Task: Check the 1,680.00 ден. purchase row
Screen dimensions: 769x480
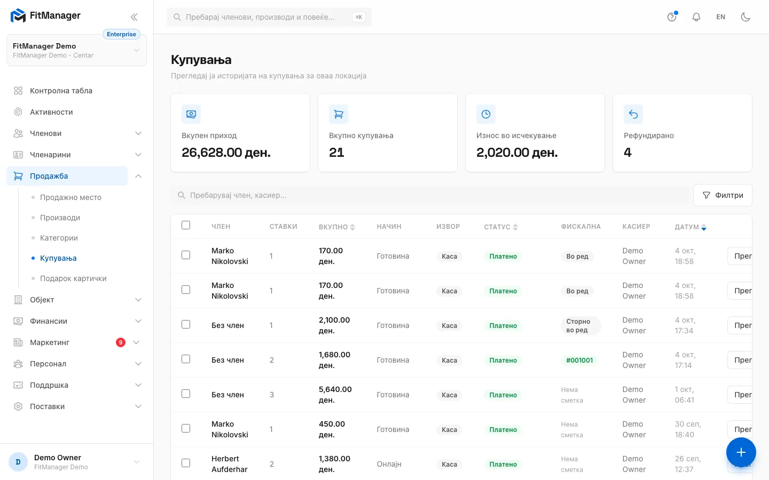Action: point(186,359)
